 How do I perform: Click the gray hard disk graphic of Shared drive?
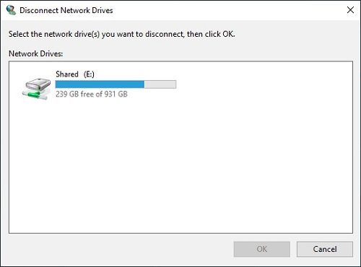click(x=38, y=84)
